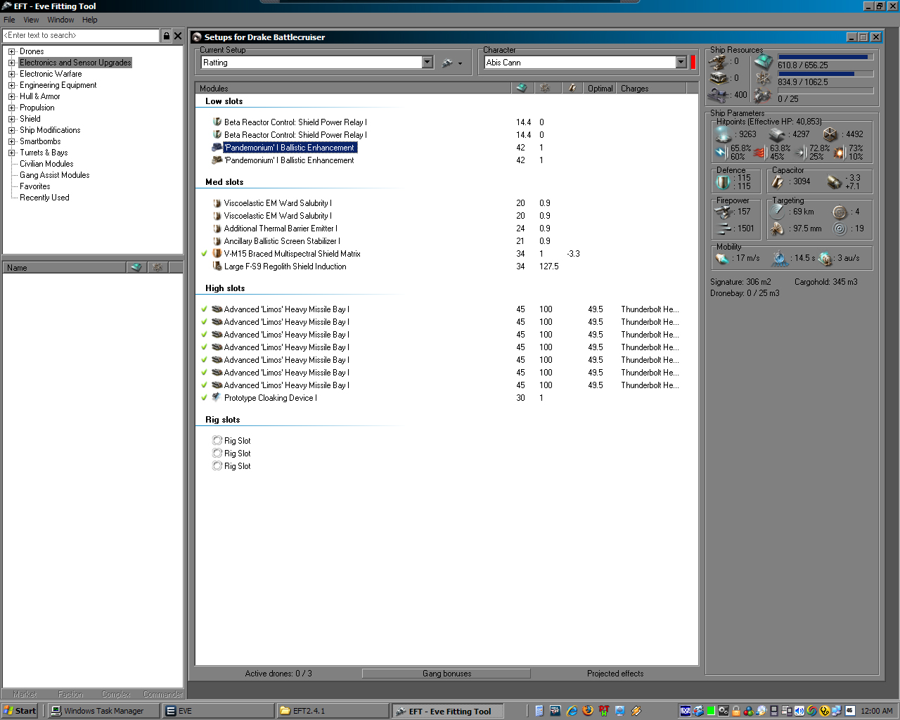Viewport: 900px width, 720px height.
Task: Click Projected effects at the bottom
Action: pyautogui.click(x=615, y=674)
